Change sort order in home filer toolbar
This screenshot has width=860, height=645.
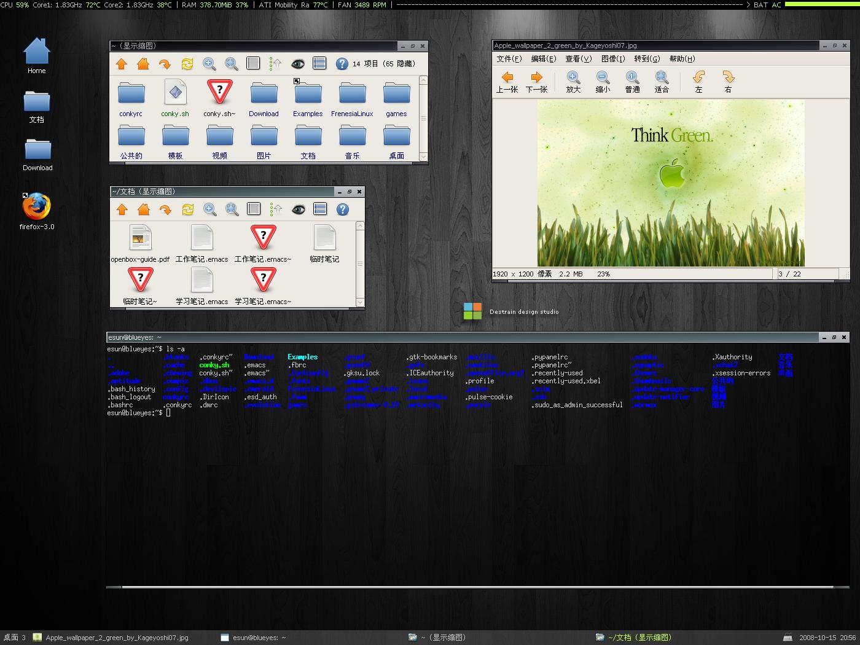275,64
